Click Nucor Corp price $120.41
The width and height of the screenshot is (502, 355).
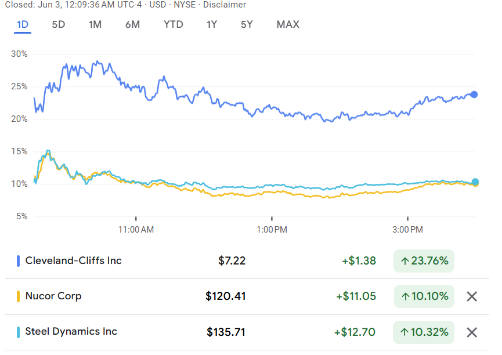226,296
